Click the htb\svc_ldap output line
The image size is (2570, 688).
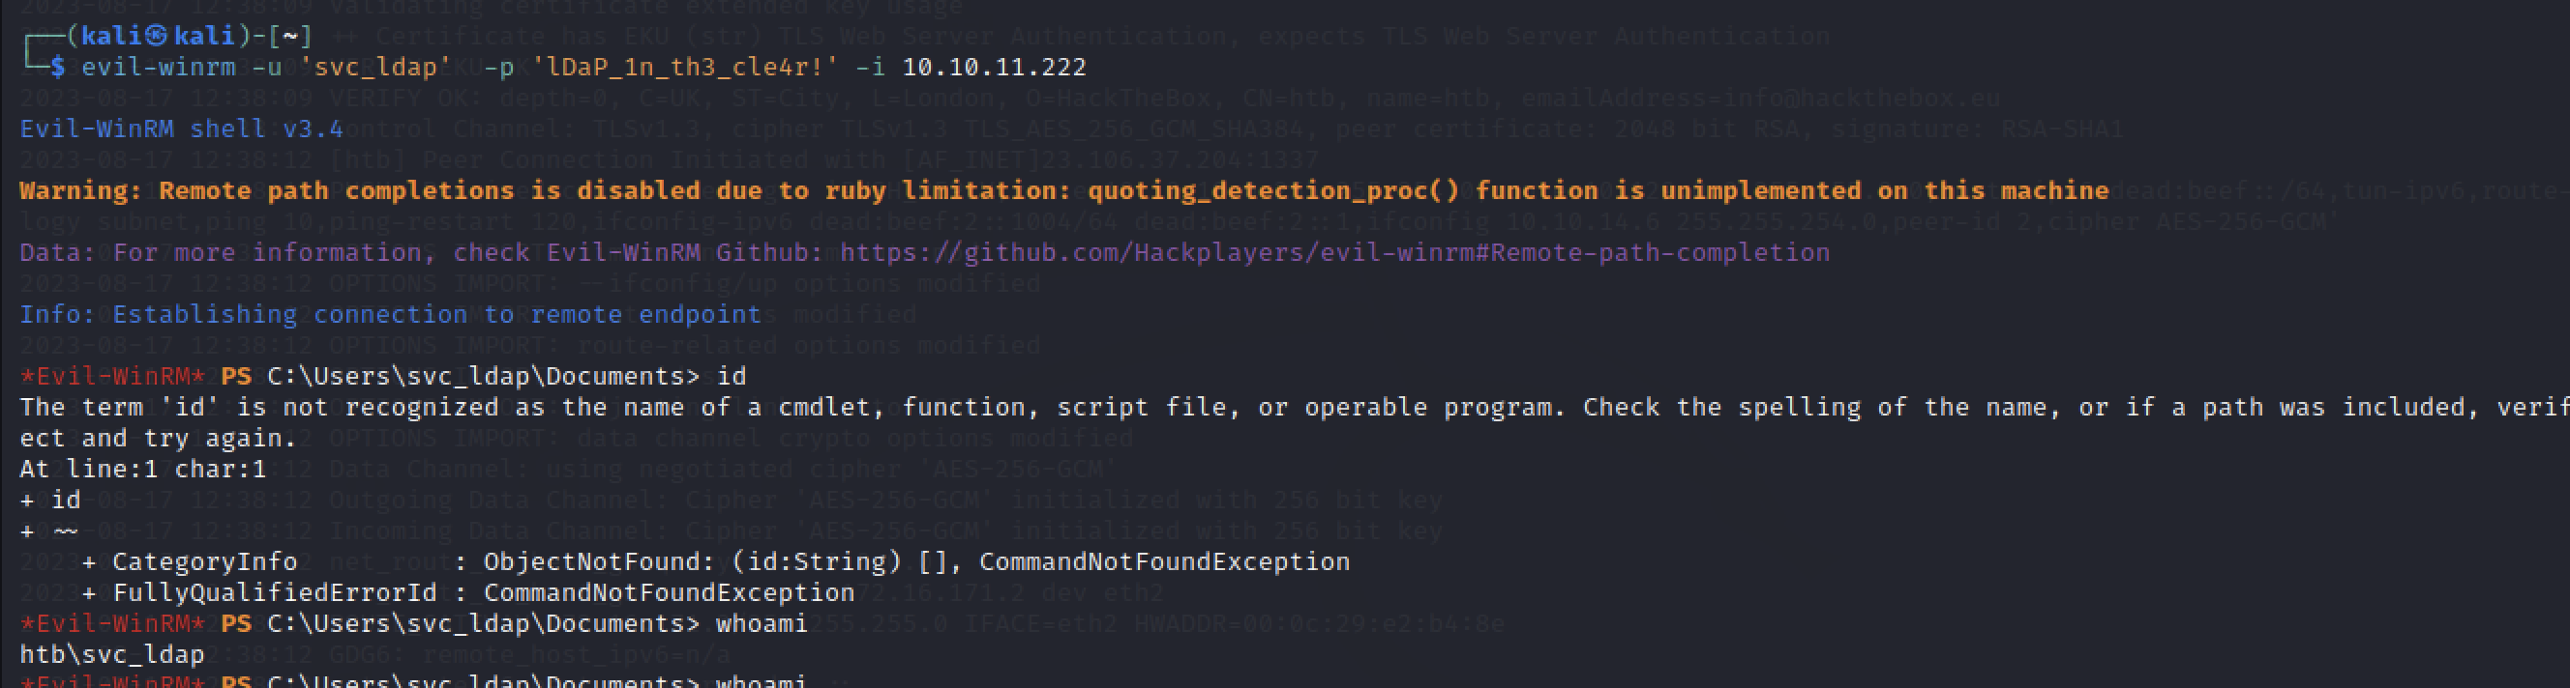[111, 654]
